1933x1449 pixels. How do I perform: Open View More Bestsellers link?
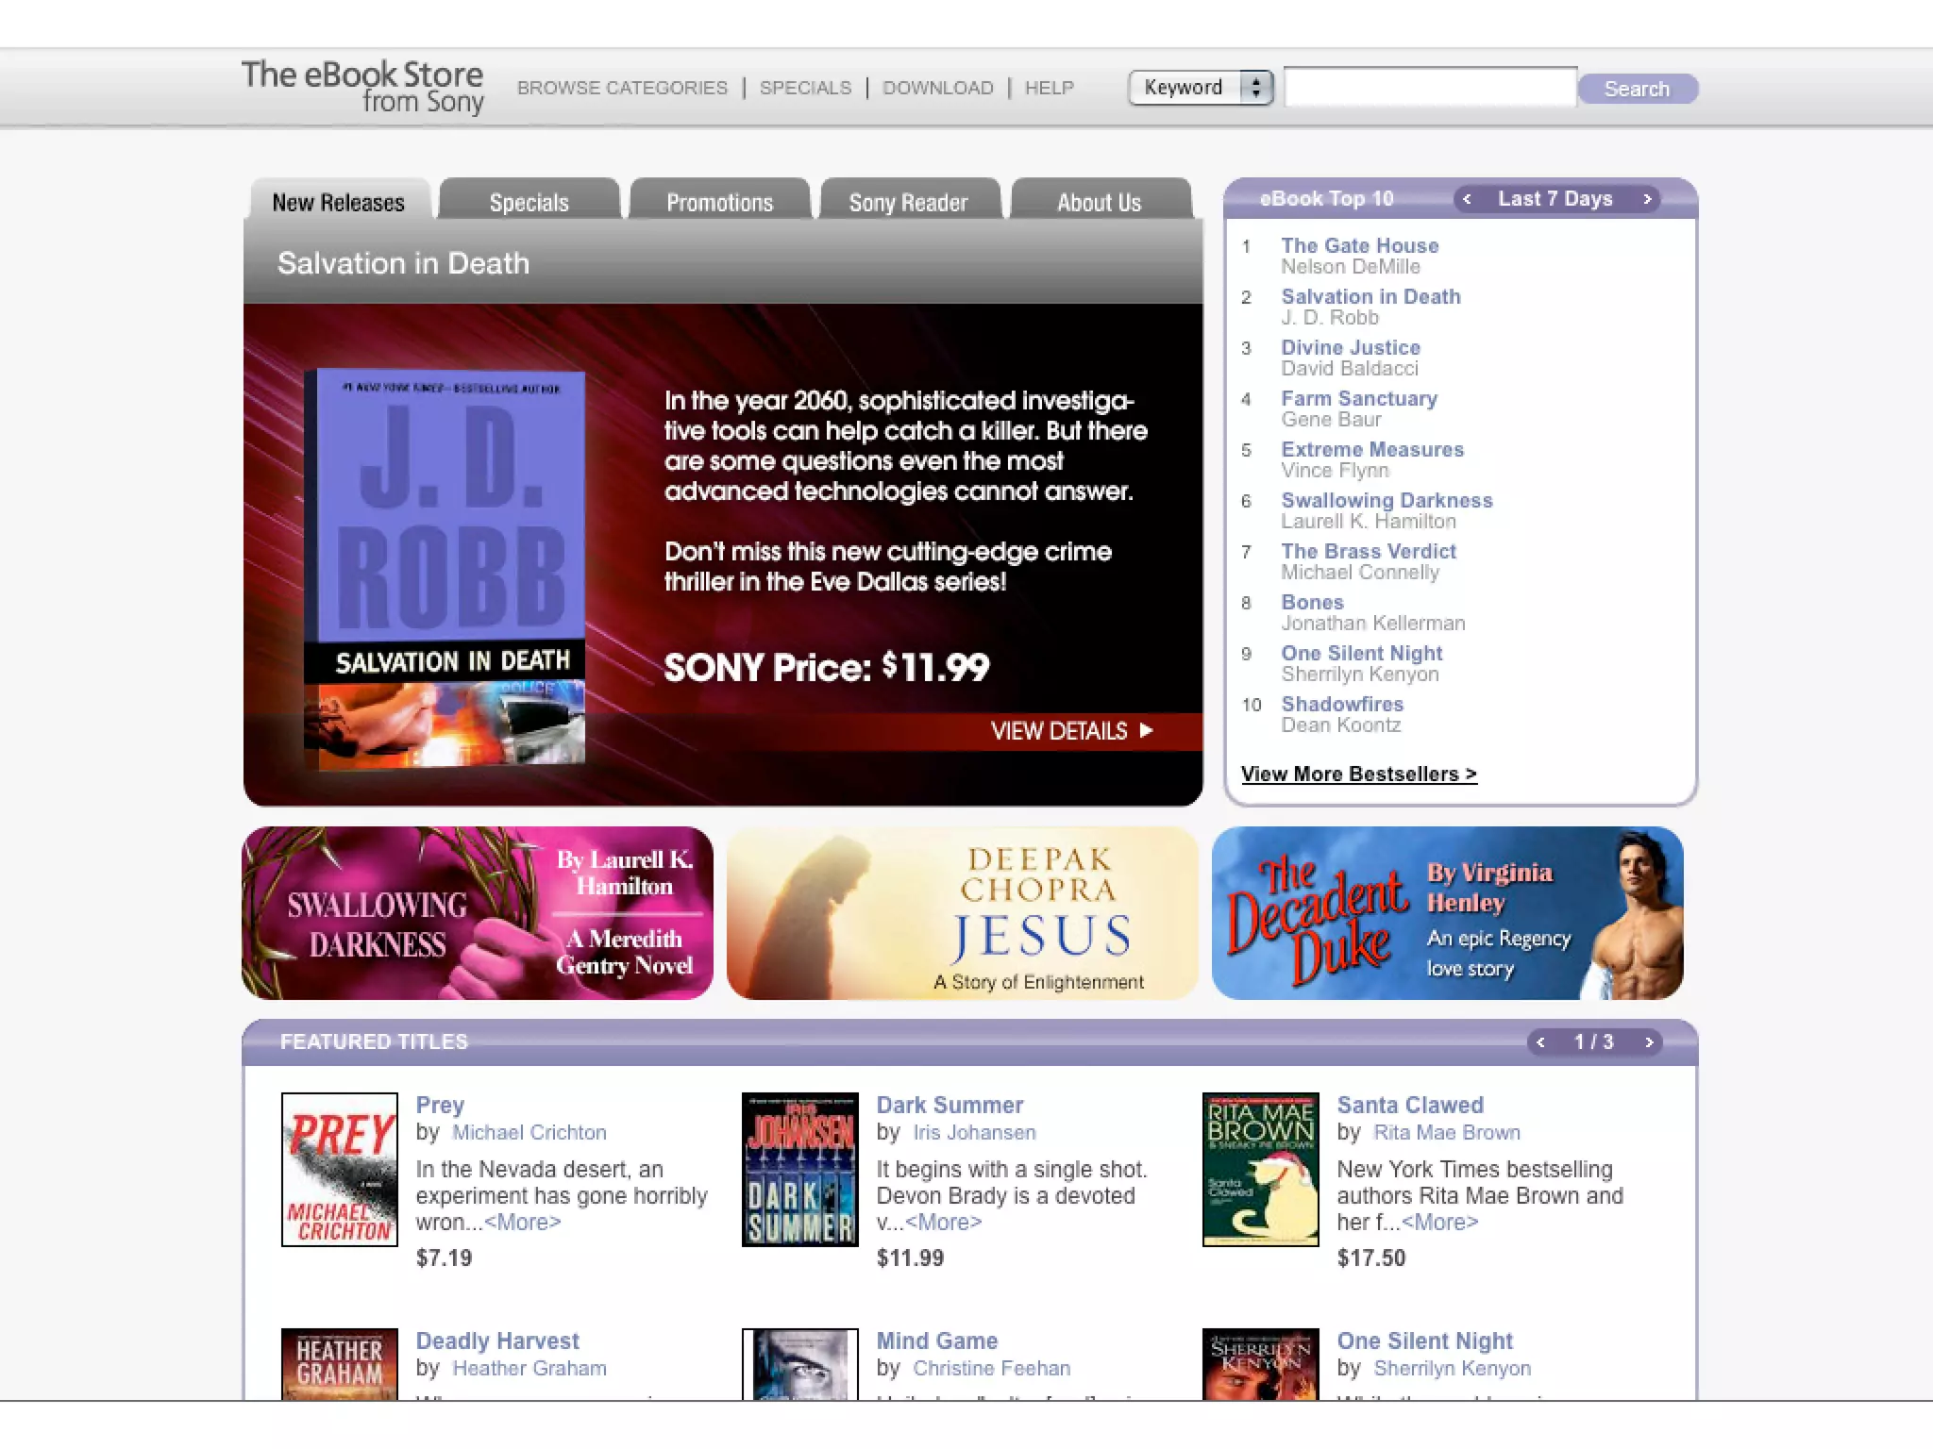pos(1358,774)
